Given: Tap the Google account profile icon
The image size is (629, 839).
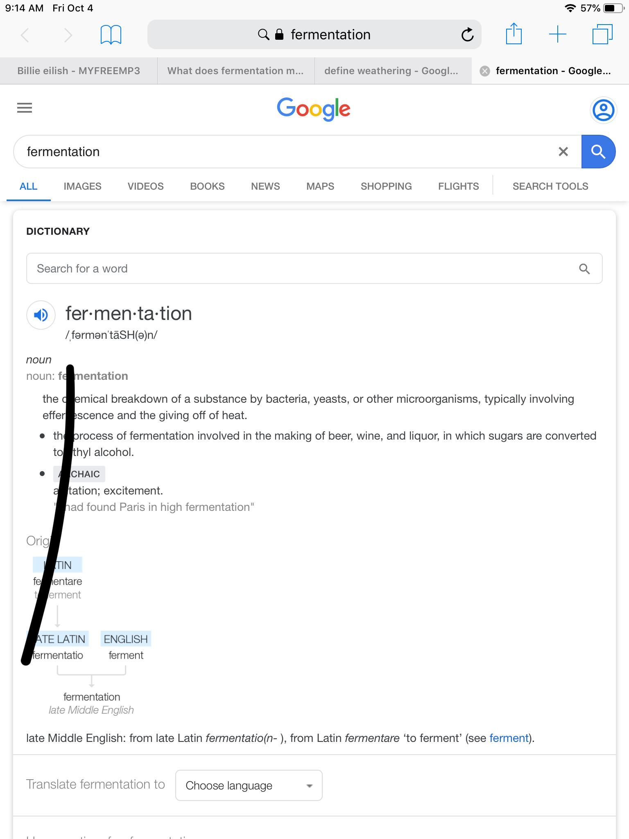Looking at the screenshot, I should tap(603, 110).
